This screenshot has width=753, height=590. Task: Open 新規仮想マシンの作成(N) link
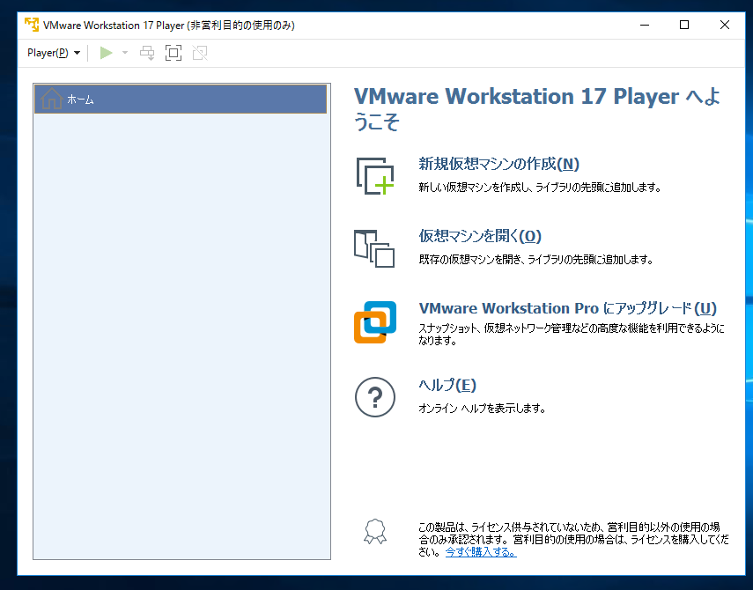pos(498,164)
